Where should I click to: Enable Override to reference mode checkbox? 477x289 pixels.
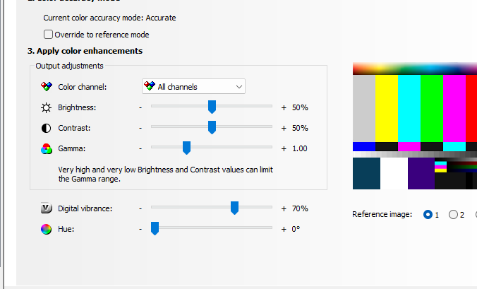coord(48,34)
